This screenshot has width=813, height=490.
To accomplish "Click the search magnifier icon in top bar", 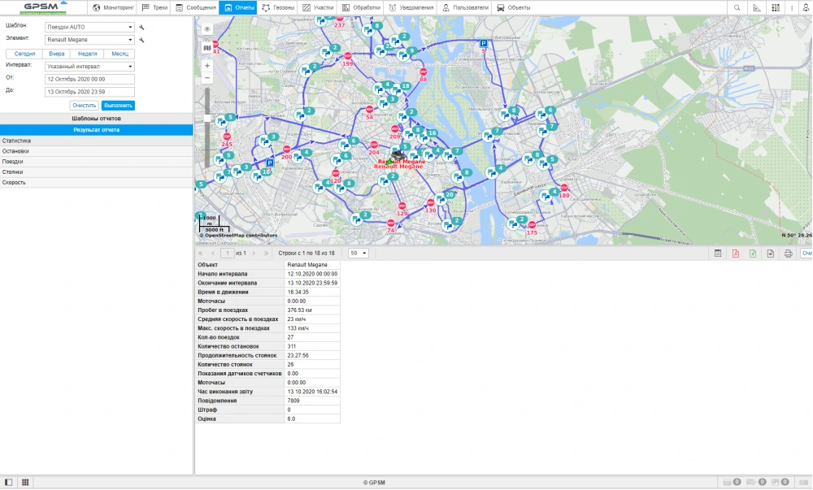I will (x=737, y=7).
